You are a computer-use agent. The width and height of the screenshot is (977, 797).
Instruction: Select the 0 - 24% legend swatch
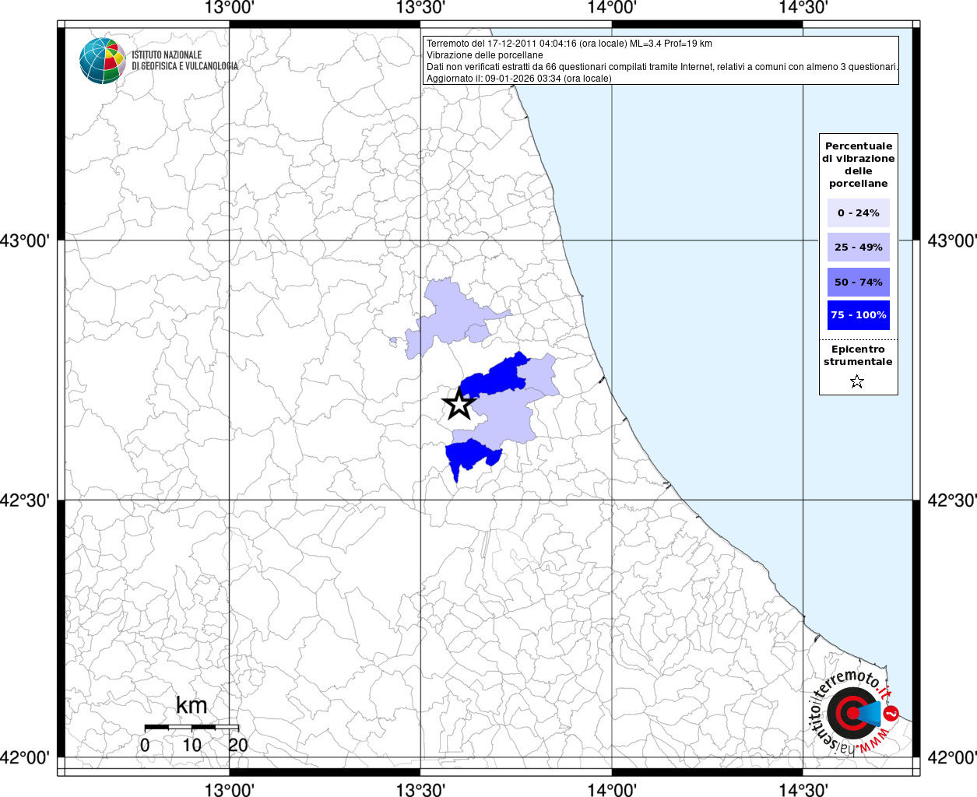[x=858, y=212]
